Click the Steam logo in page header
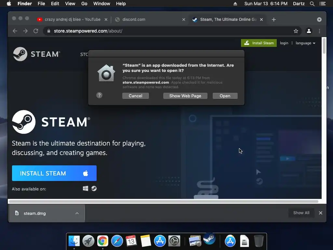The height and width of the screenshot is (250, 333). click(36, 54)
